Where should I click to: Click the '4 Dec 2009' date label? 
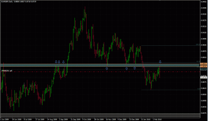[122, 119]
